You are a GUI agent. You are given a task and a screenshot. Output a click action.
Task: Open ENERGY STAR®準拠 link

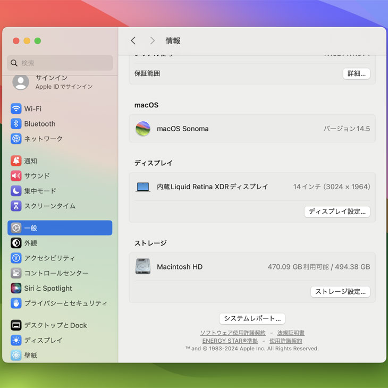tap(230, 341)
